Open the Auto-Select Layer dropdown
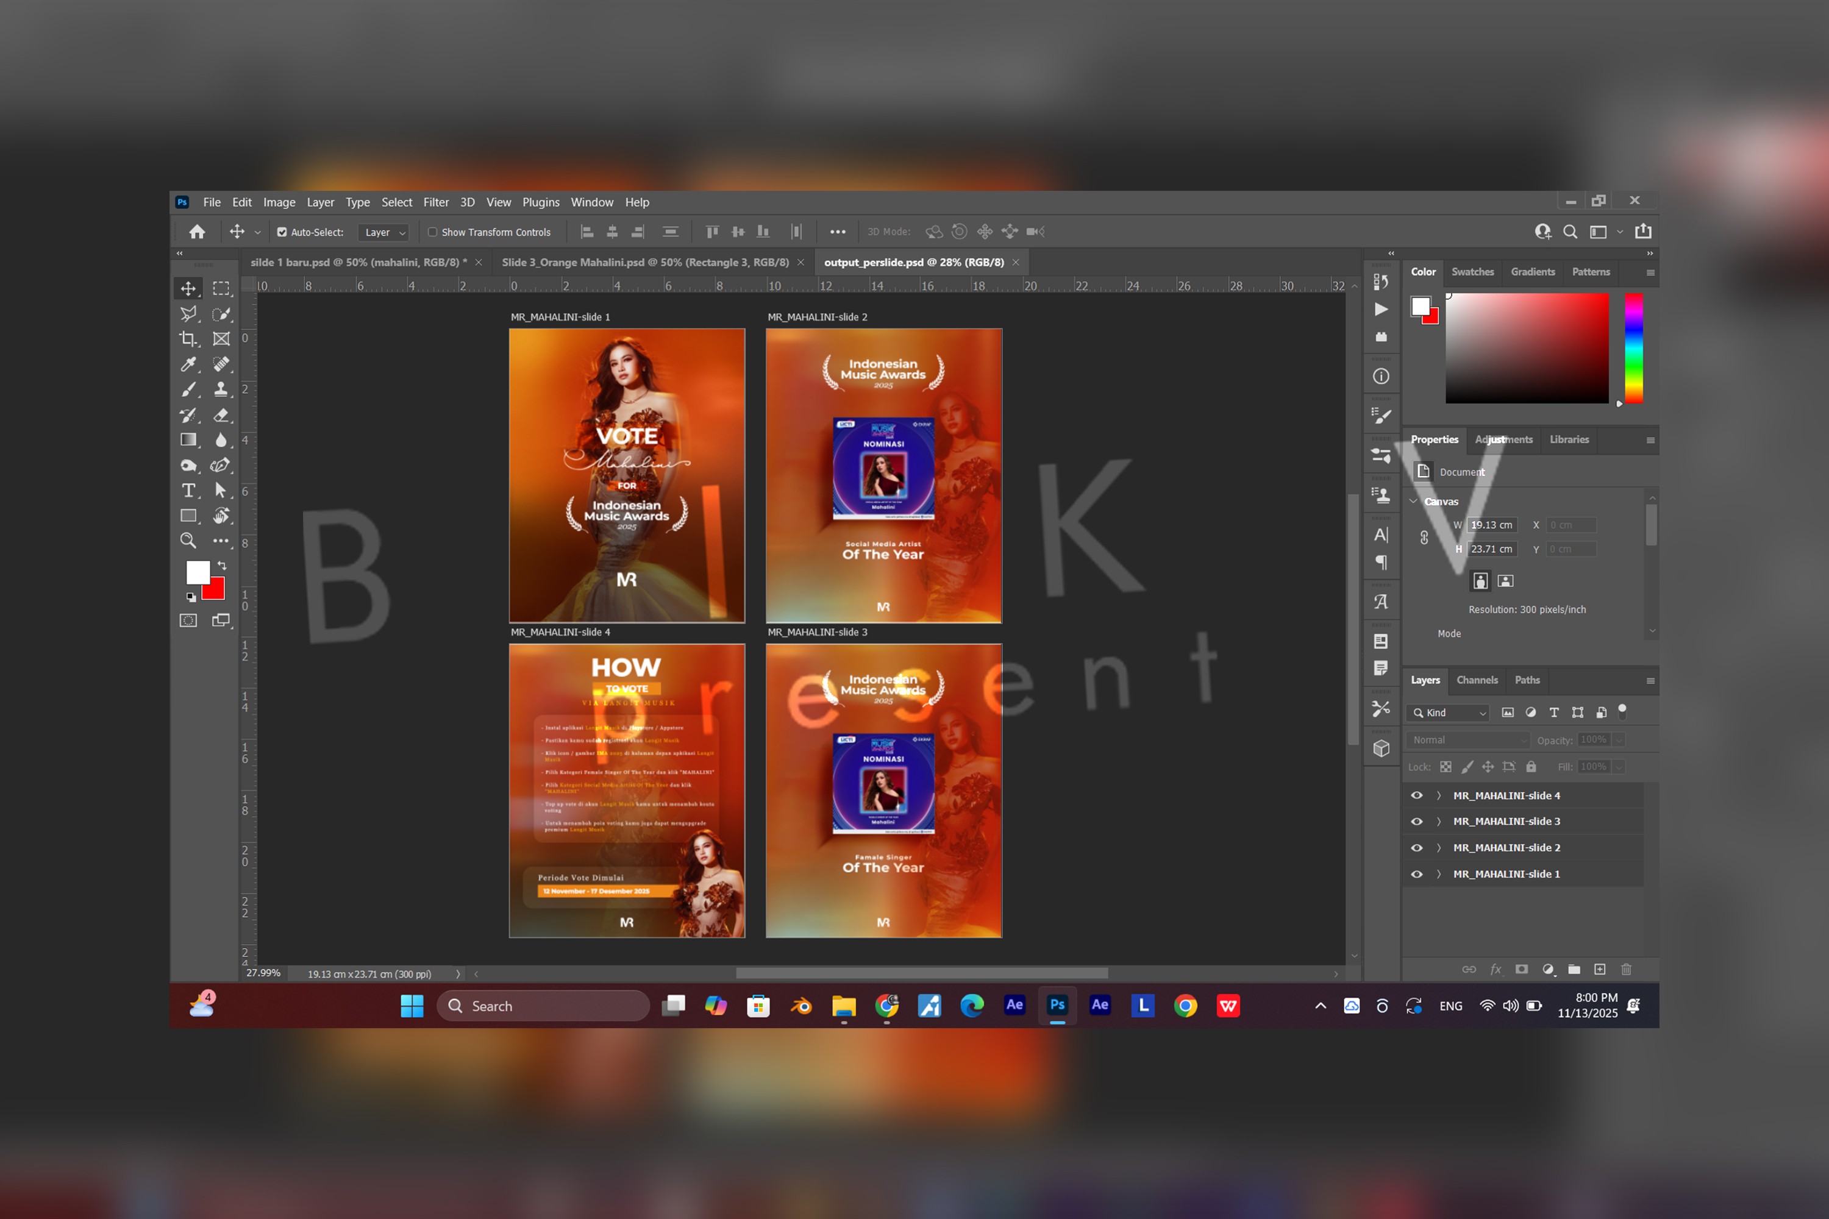 click(x=384, y=232)
